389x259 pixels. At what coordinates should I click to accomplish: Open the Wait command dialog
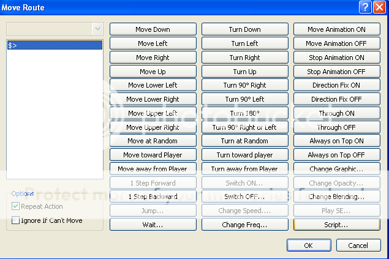(153, 225)
